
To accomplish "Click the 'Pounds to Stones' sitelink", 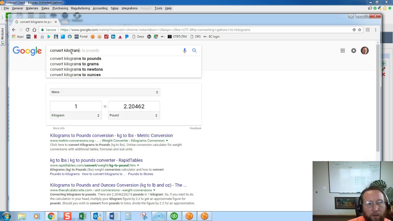I will click(141, 174).
